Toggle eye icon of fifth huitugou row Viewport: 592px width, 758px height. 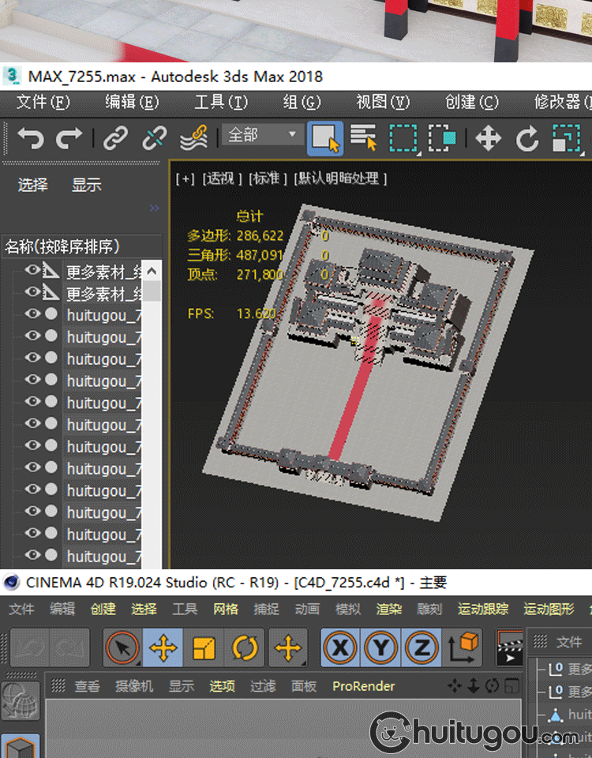(x=32, y=401)
